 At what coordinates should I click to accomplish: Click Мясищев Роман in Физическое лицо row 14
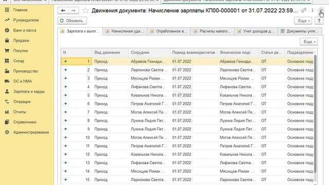click(238, 171)
